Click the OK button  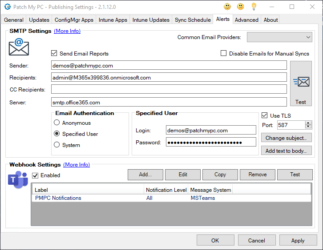(x=215, y=240)
